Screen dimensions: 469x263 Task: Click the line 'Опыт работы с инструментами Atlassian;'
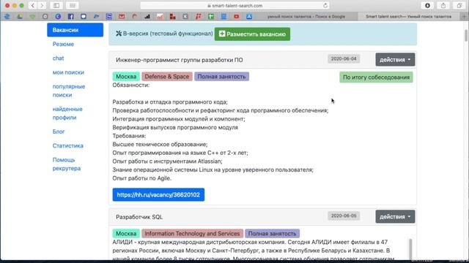tap(168, 161)
